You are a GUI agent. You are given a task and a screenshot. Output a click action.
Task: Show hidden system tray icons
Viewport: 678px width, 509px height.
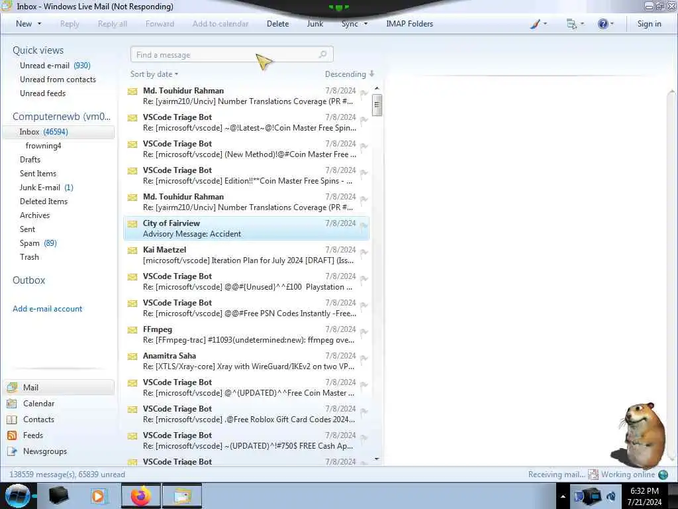563,496
